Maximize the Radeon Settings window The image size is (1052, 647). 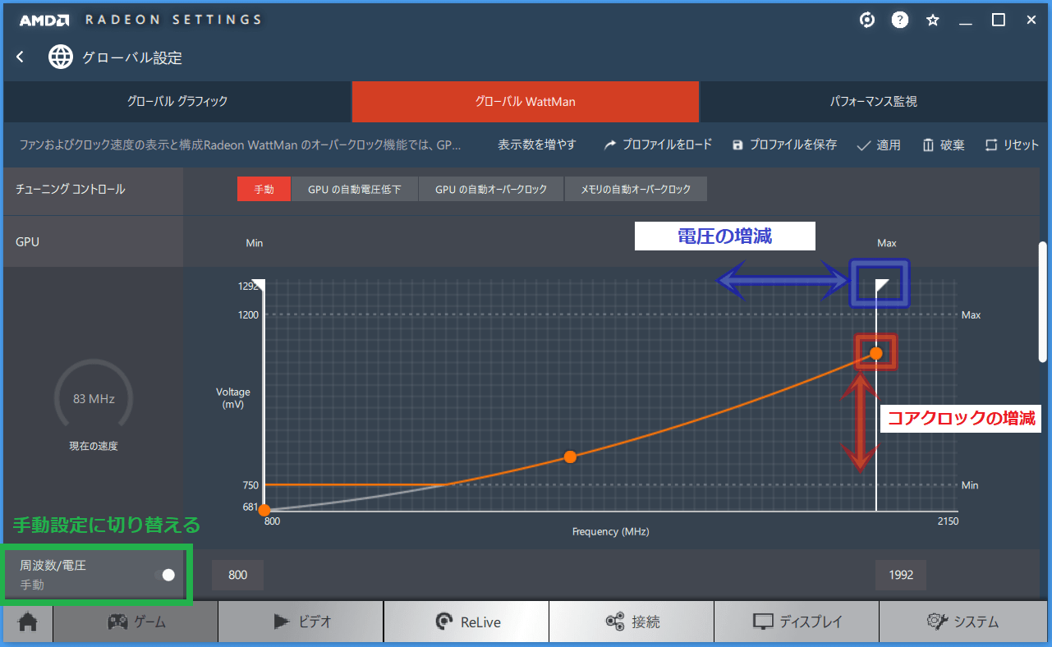point(999,20)
